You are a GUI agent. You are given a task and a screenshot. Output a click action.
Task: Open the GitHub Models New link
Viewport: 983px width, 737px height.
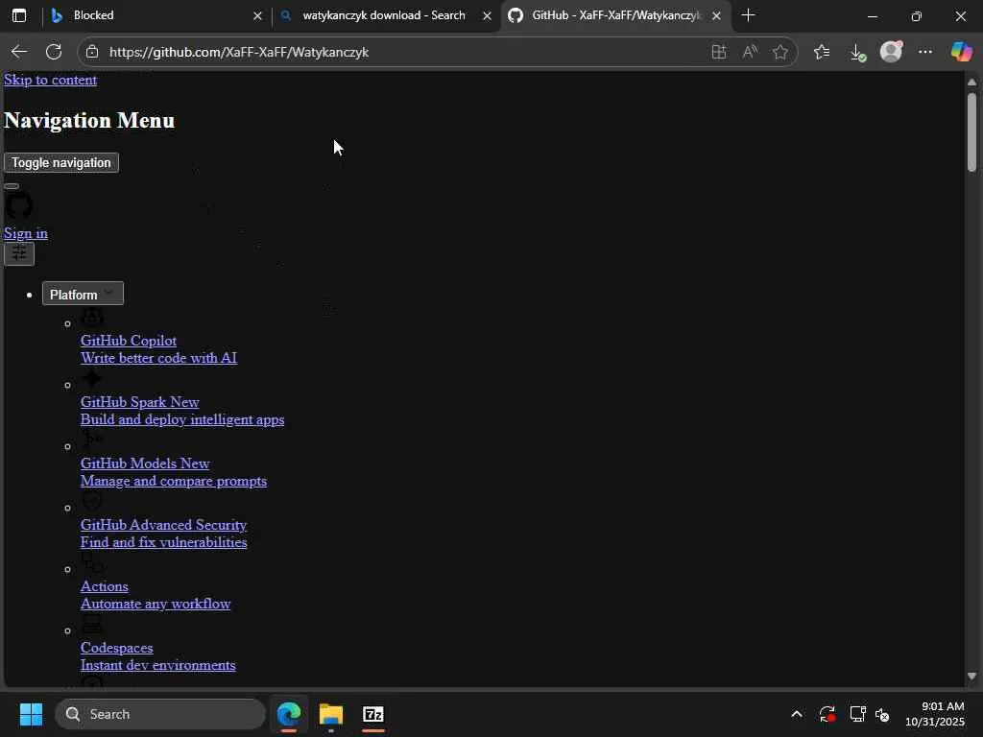[x=146, y=464]
